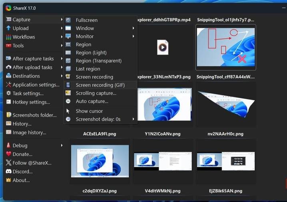287x202 pixels.
Task: Click the Tools toolbox icon
Action: (x=8, y=46)
